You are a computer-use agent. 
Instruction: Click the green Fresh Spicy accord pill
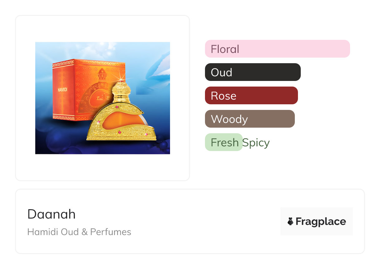point(224,142)
